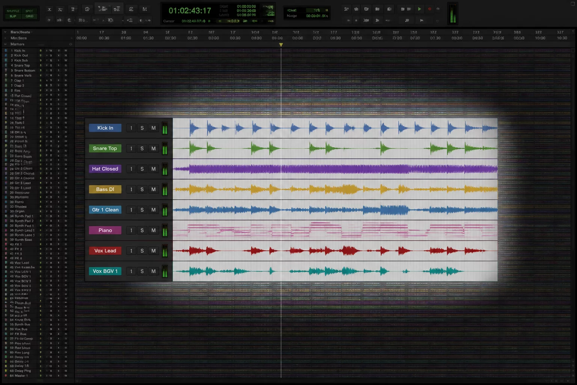577x385 pixels.
Task: Select '64 Master 1' in the track list
Action: coord(19,376)
